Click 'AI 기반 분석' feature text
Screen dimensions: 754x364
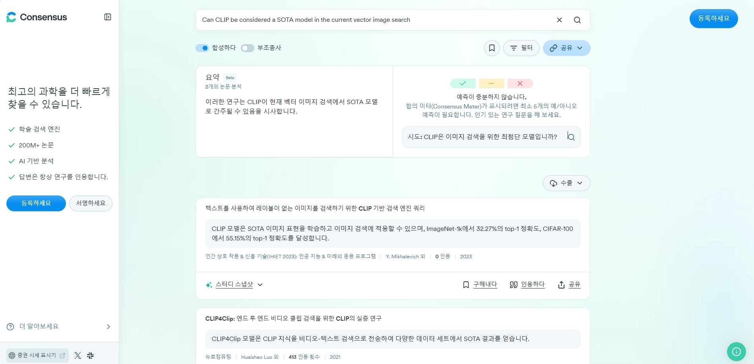click(36, 161)
